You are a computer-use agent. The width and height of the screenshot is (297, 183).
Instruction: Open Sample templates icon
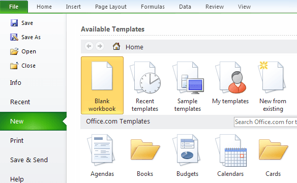pyautogui.click(x=188, y=78)
